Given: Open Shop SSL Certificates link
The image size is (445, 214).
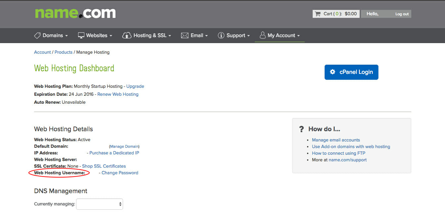Looking at the screenshot, I should tap(104, 166).
